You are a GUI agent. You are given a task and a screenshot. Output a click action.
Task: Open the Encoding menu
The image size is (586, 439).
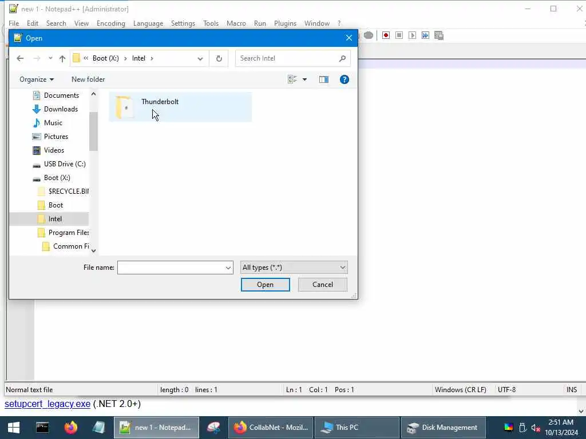click(x=111, y=23)
